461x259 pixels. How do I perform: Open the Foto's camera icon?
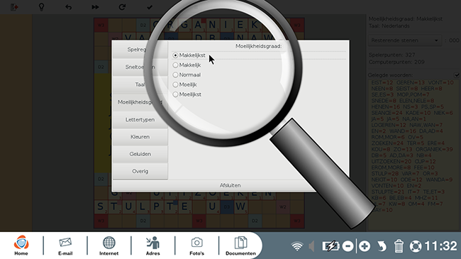click(x=196, y=246)
